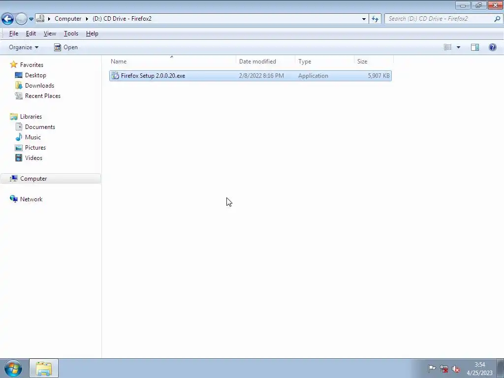504x378 pixels.
Task: Click the muted volume tray icon
Action: pos(455,369)
